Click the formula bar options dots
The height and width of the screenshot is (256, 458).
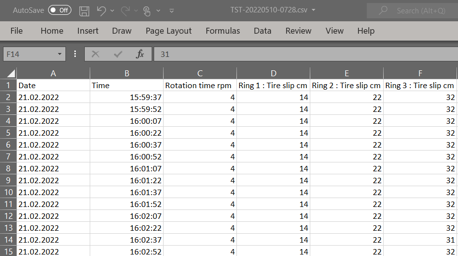75,54
